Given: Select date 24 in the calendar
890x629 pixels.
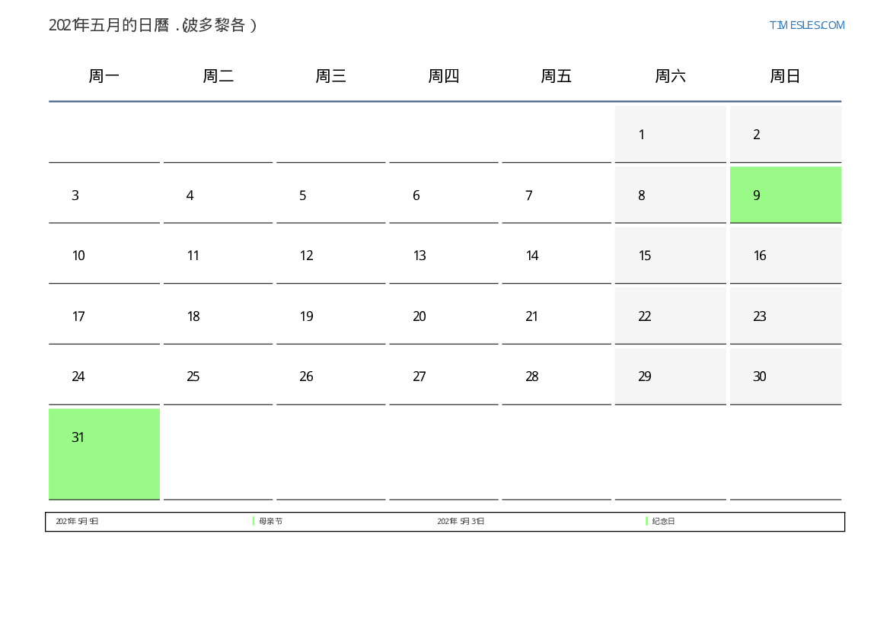Looking at the screenshot, I should [104, 376].
